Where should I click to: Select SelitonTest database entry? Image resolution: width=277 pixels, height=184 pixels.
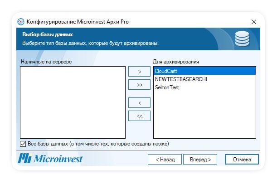click(167, 87)
